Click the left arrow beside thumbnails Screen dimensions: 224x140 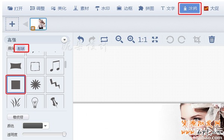pos(25,24)
